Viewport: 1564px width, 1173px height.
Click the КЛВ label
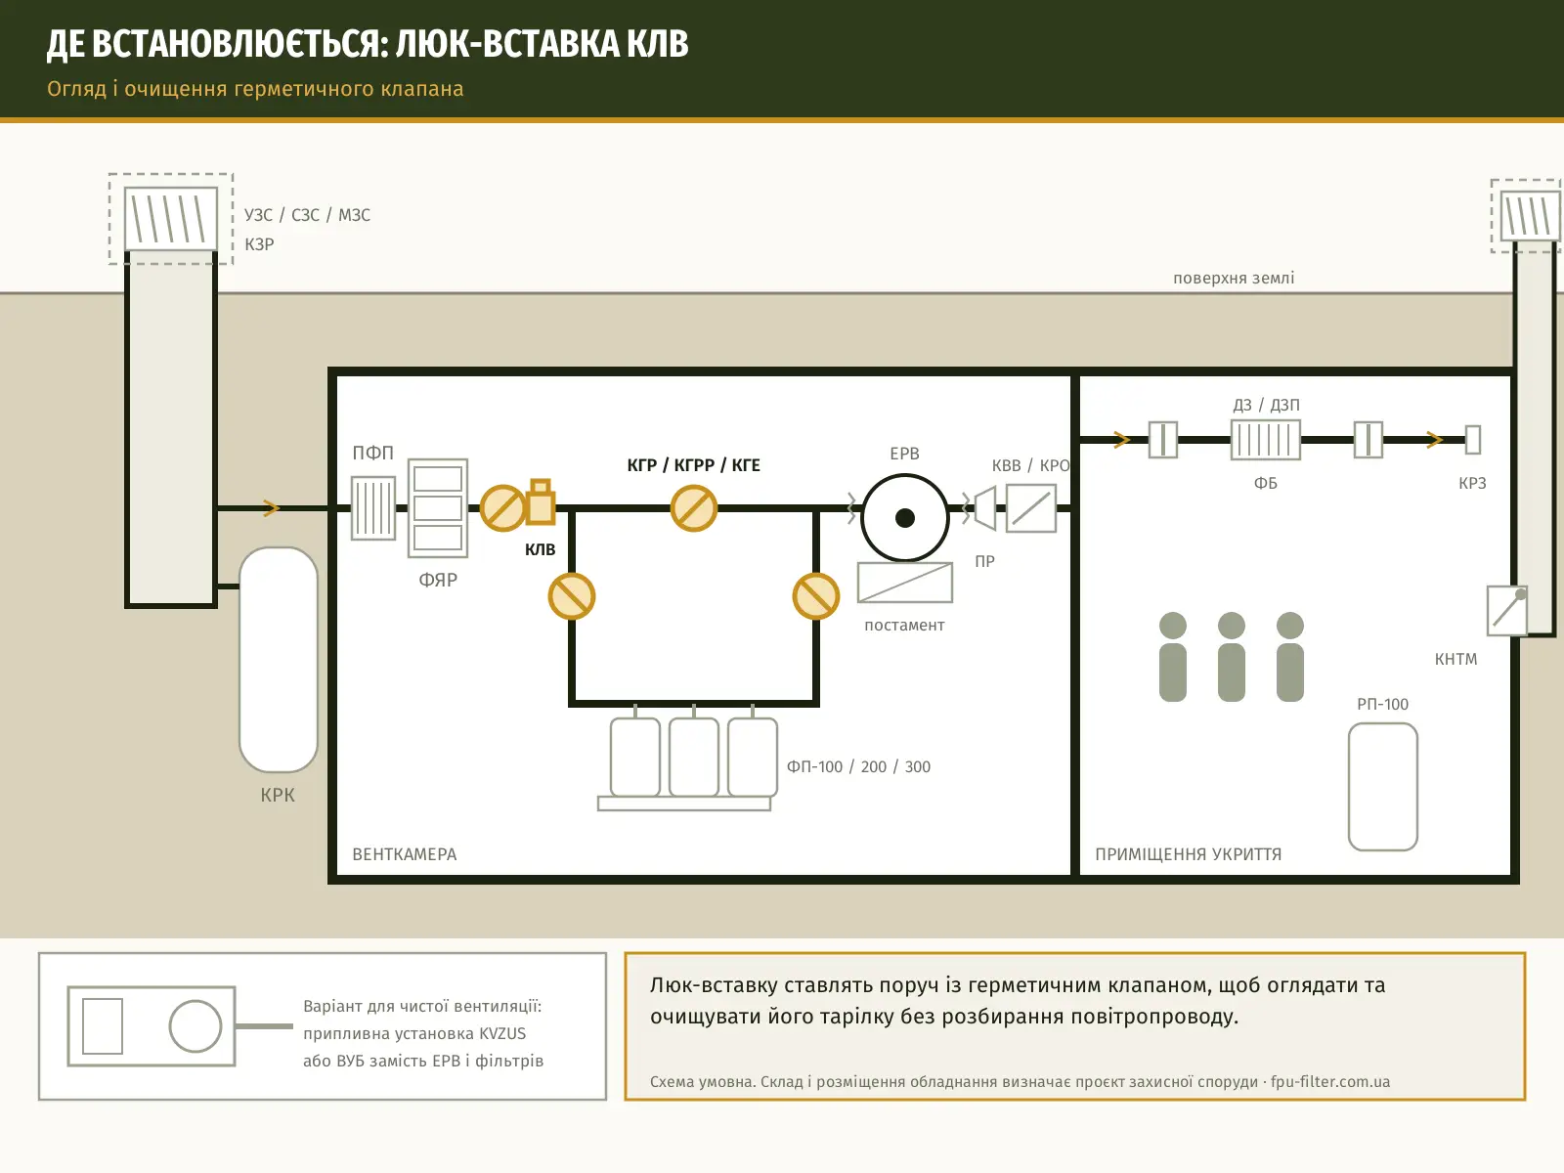click(x=540, y=549)
